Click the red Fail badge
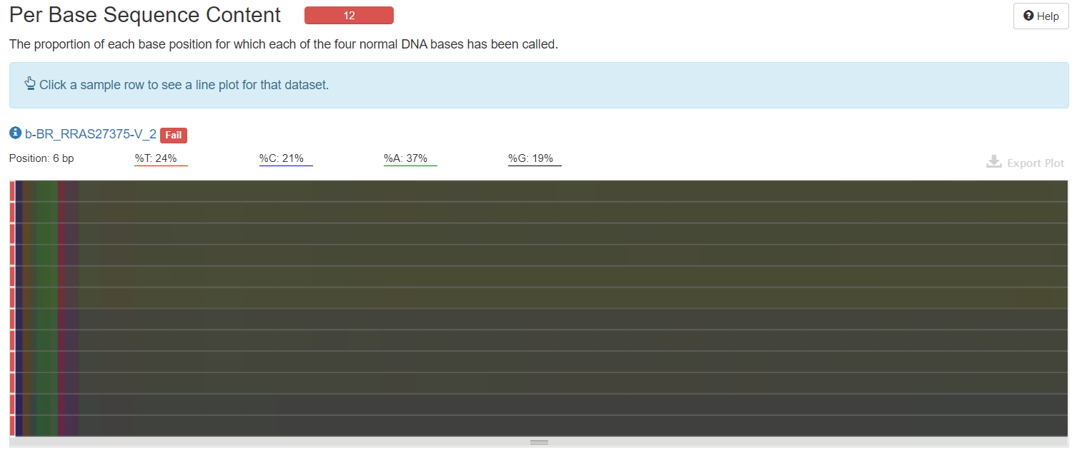1072x463 pixels. [x=173, y=135]
